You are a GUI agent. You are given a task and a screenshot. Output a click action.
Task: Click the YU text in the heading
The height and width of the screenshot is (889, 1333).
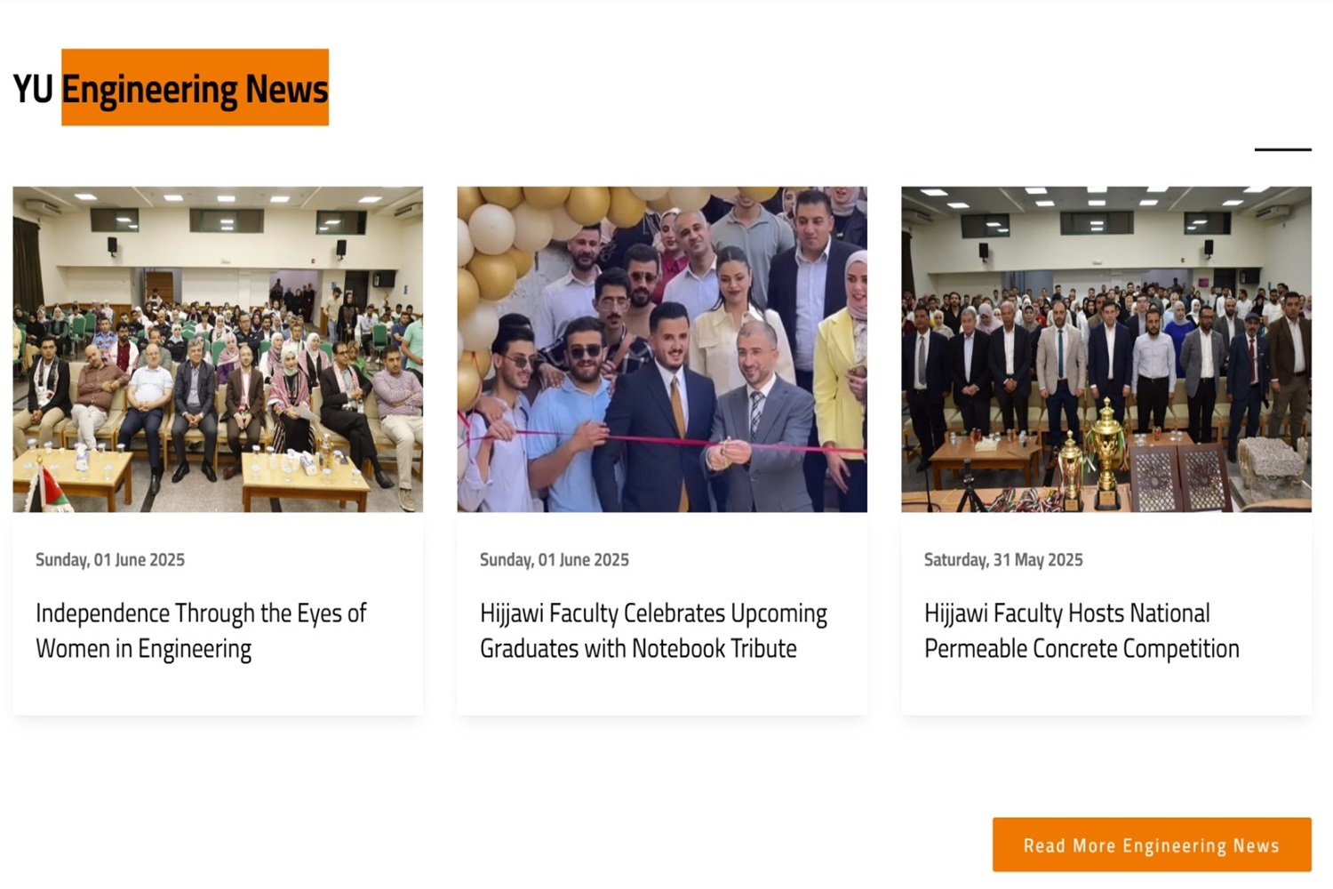[33, 89]
